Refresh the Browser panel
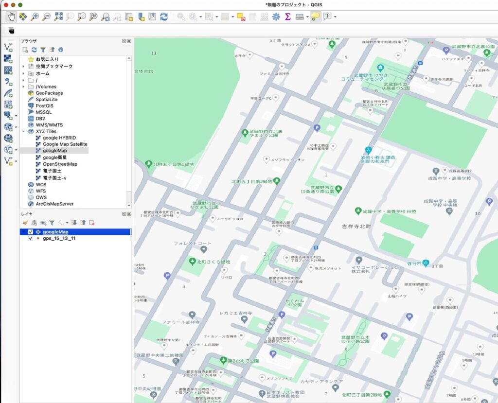This screenshot has height=403, width=498. point(34,50)
